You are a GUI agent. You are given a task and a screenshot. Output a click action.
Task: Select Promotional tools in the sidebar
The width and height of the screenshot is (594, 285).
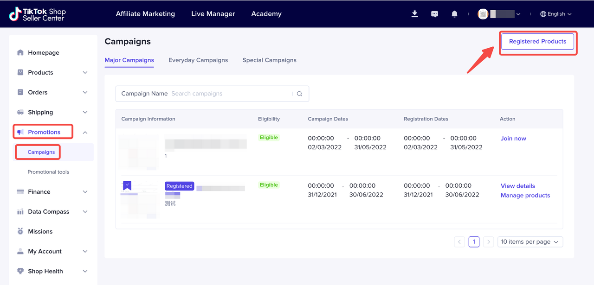pos(48,172)
